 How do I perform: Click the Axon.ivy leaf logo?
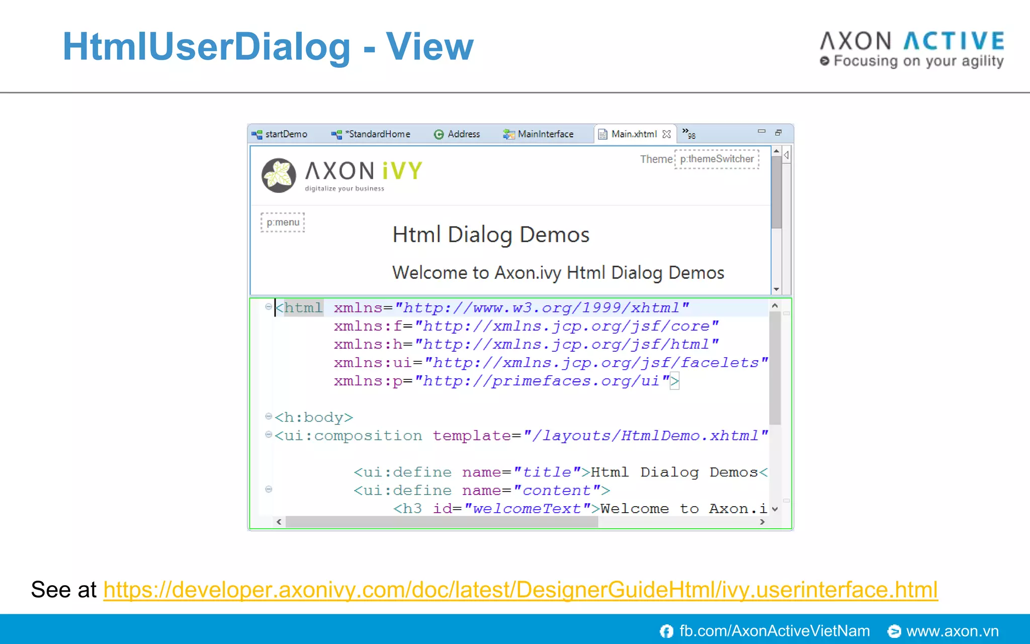point(279,176)
